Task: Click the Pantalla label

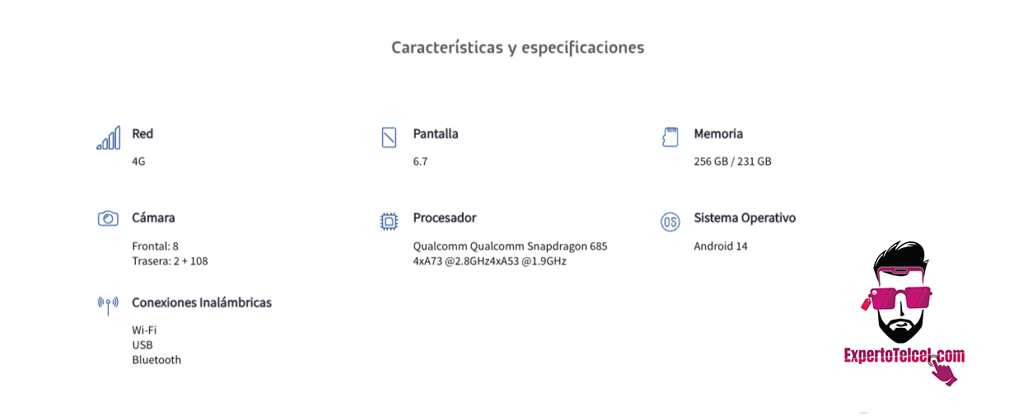Action: [436, 133]
